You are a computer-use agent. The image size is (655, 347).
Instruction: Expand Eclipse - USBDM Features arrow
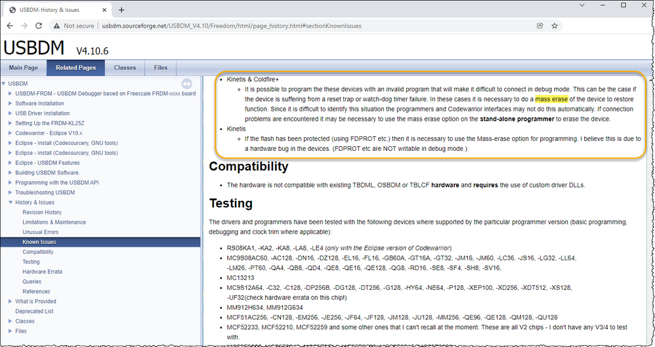pos(11,163)
